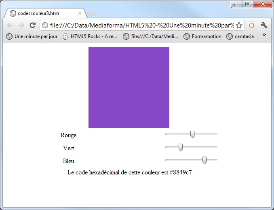Image resolution: width=274 pixels, height=210 pixels.
Task: Click the Rouge slider thumb
Action: coord(192,134)
